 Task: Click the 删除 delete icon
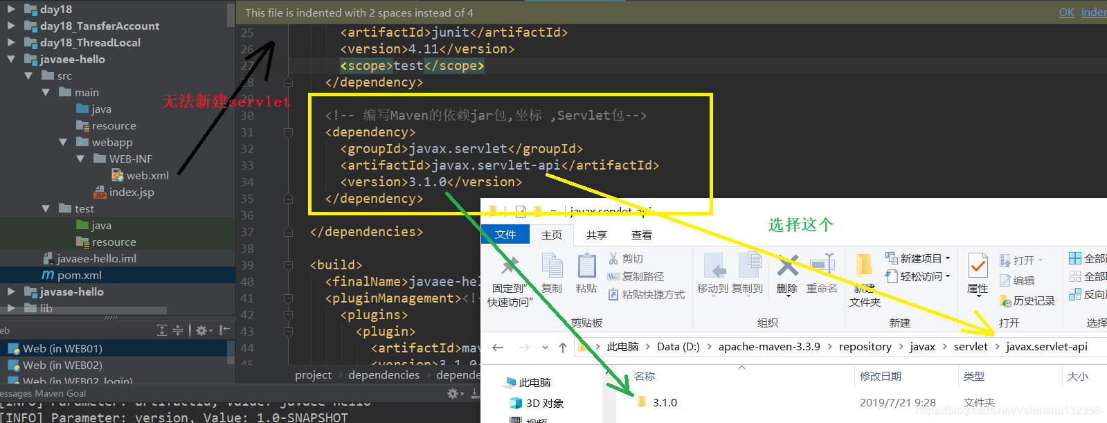pyautogui.click(x=787, y=266)
